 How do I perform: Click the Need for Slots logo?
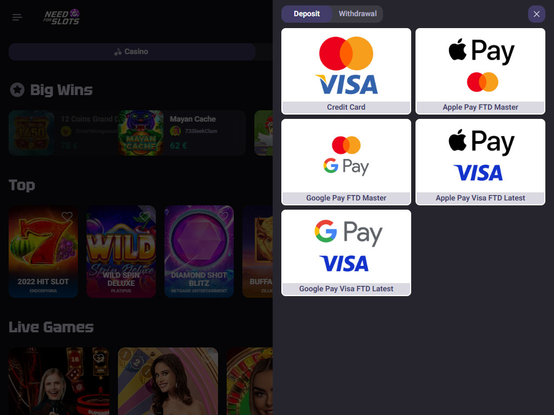click(x=62, y=17)
